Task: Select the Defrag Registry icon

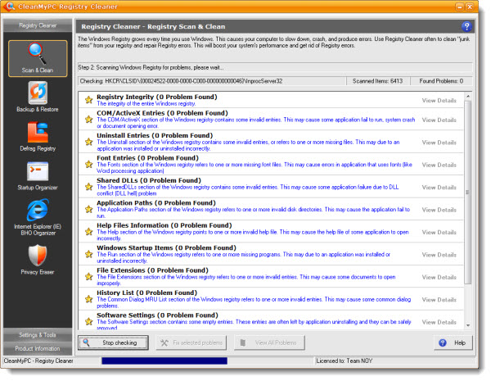Action: point(38,137)
